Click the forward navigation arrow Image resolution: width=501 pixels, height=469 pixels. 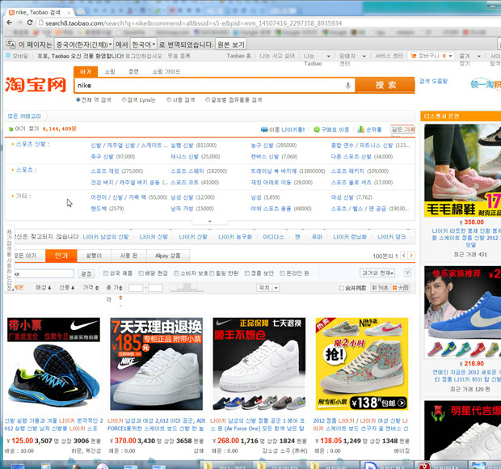pyautogui.click(x=19, y=23)
